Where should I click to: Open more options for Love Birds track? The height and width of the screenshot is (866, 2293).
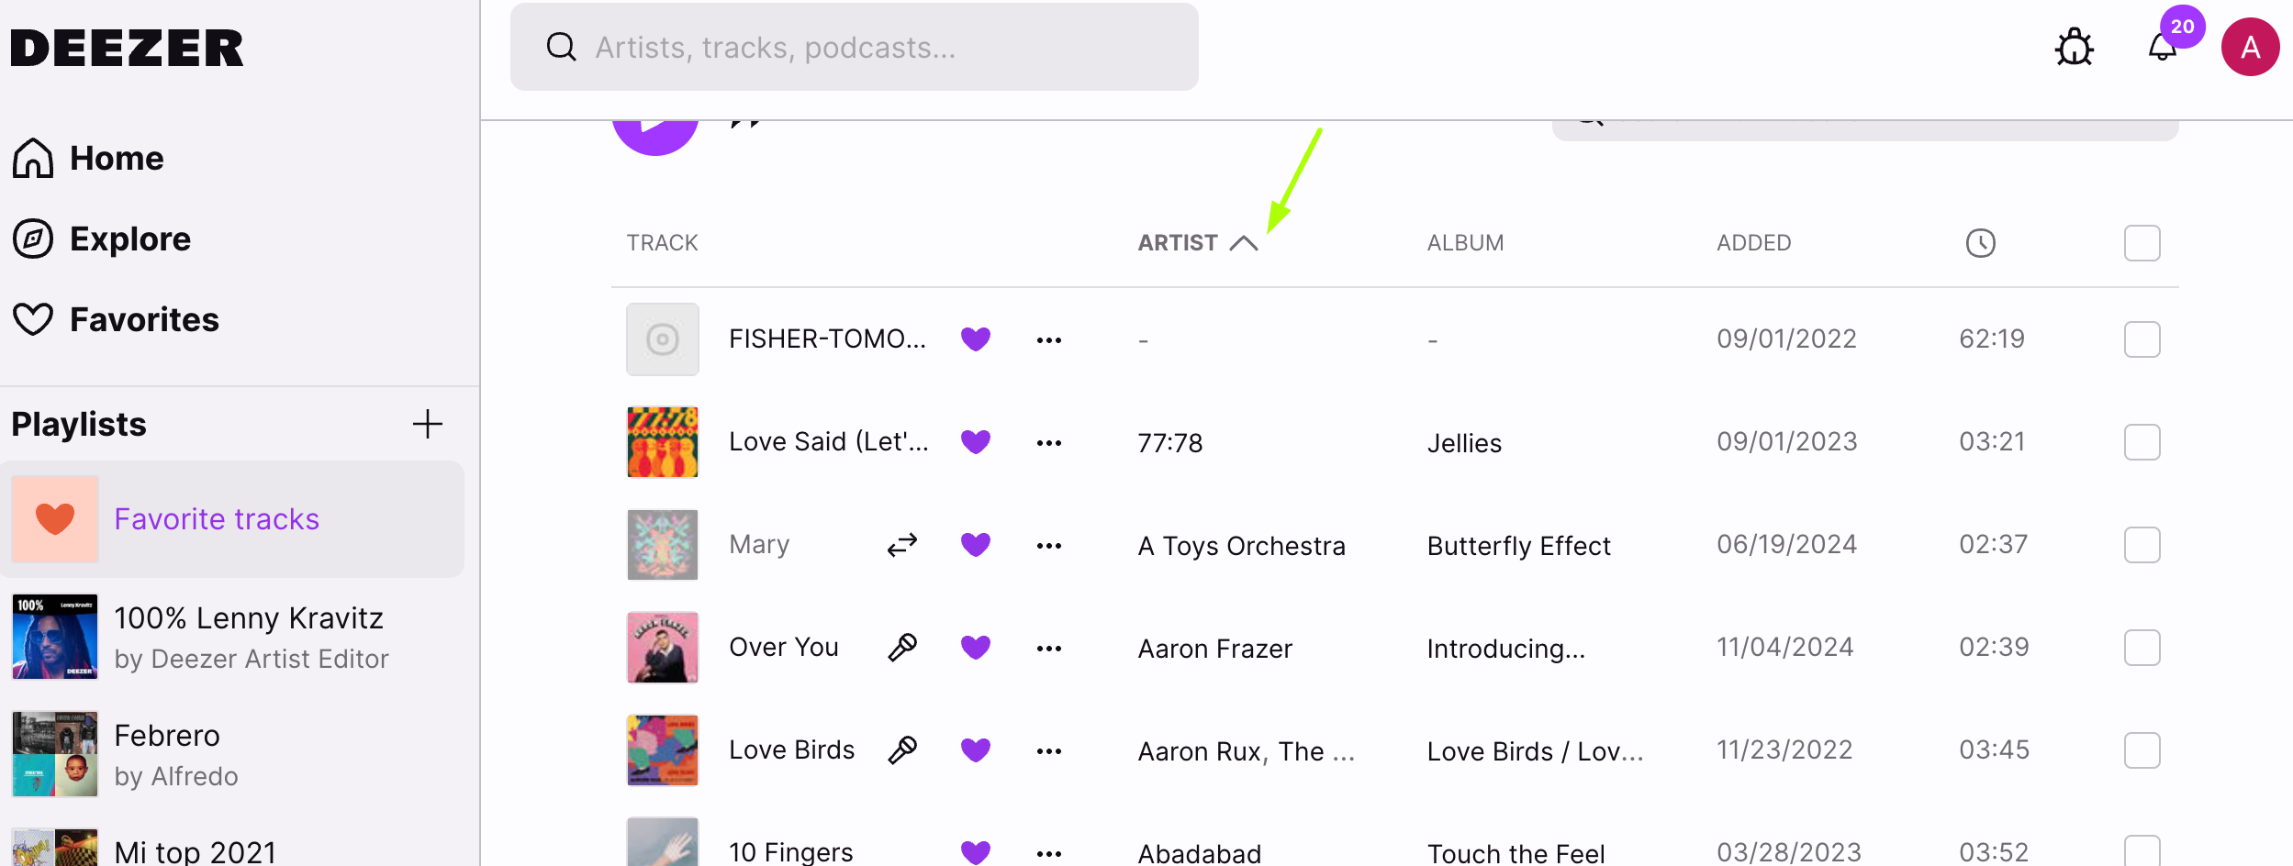click(1049, 750)
